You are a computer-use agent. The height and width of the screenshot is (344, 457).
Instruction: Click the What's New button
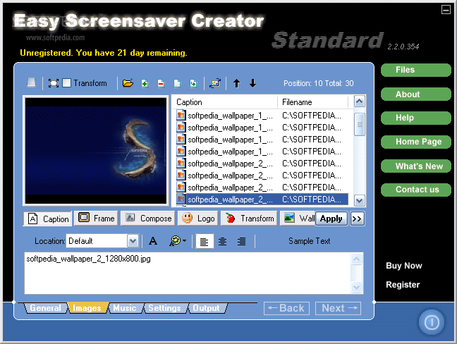pyautogui.click(x=416, y=166)
